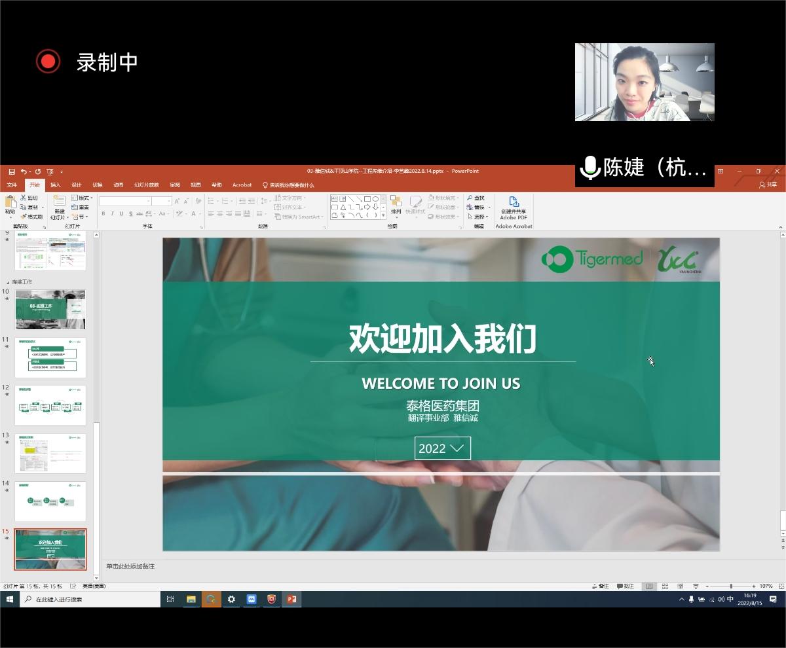This screenshot has height=648, width=786.
Task: Click the Cut (剪切) scissors icon
Action: pos(24,198)
